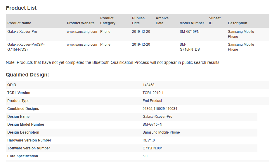Open www.samsung.com in the G715FN/DS row

pos(82,44)
